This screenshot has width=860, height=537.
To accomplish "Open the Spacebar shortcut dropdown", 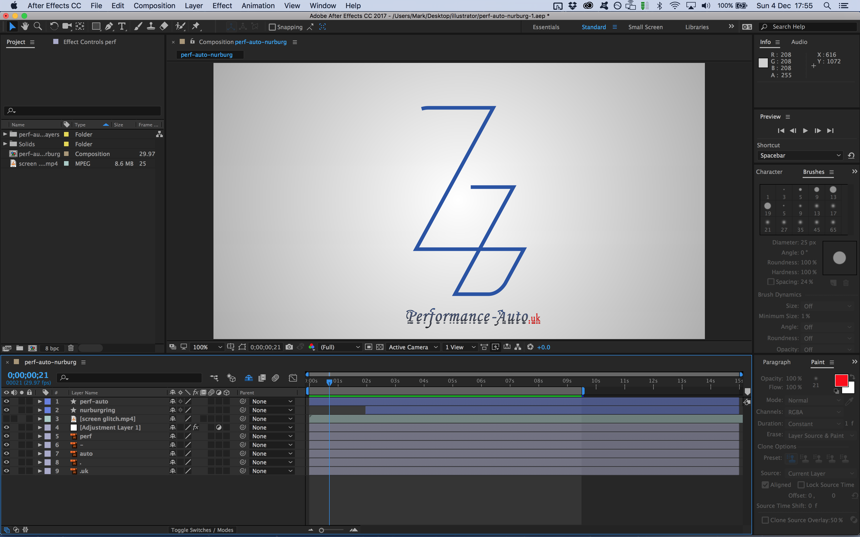I will (800, 155).
